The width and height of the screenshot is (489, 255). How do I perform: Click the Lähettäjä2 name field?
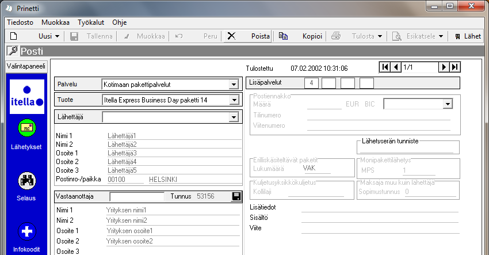(x=174, y=144)
